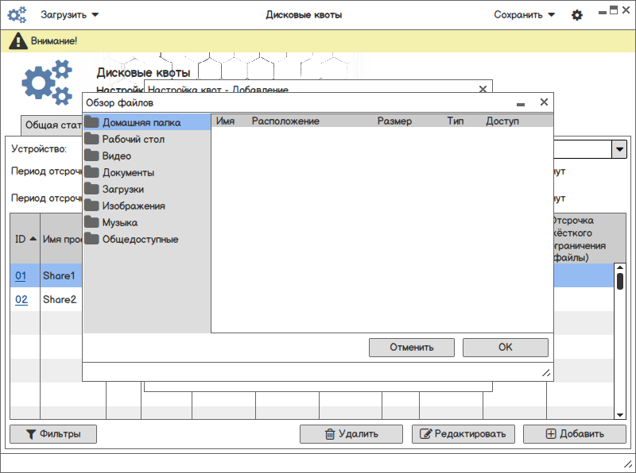Image resolution: width=636 pixels, height=473 pixels.
Task: Click the Удалить trash button
Action: coord(351,434)
